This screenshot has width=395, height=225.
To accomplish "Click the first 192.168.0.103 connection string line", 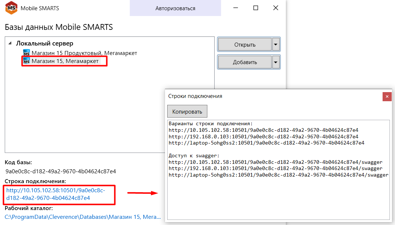I will coord(264,137).
